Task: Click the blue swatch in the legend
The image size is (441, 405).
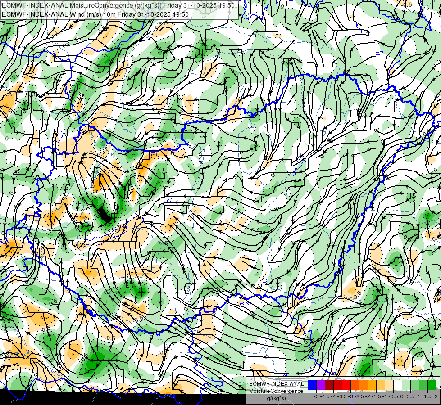Action: 312,385
